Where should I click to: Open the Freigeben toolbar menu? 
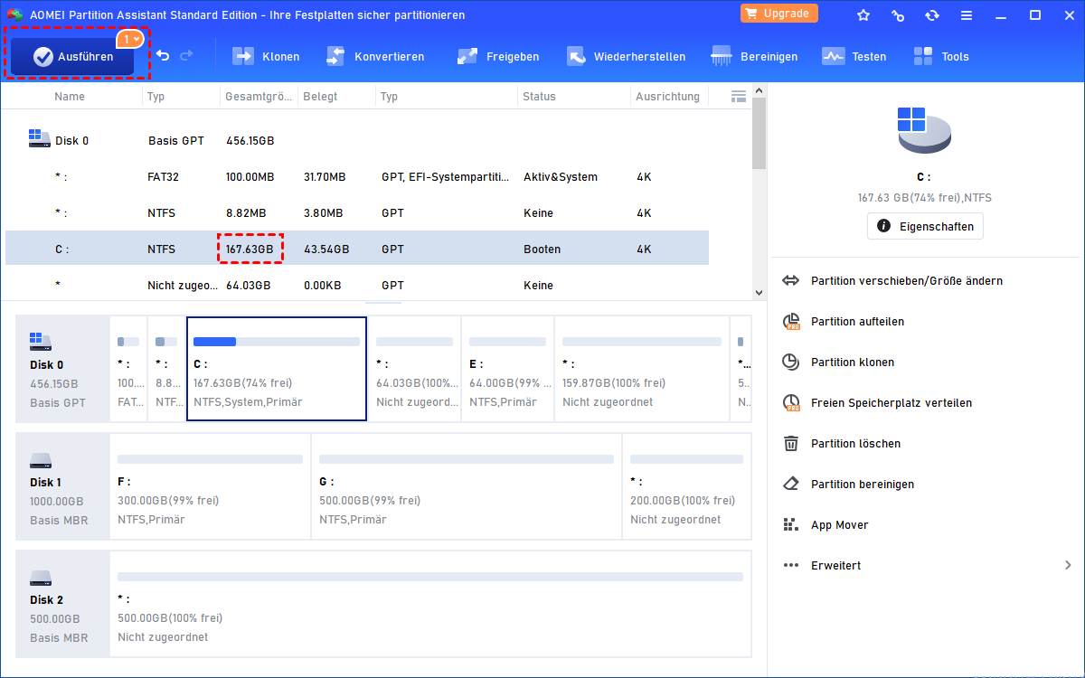point(498,56)
